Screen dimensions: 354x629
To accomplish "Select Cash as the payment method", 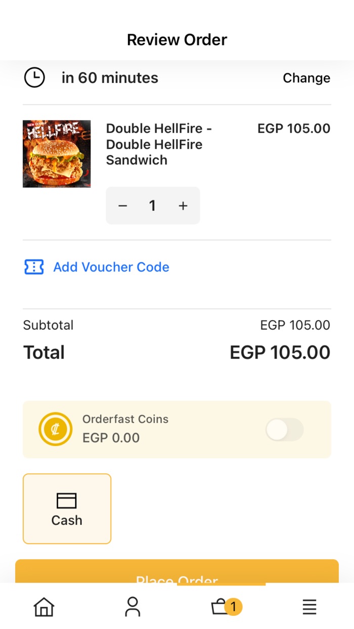I will pyautogui.click(x=67, y=509).
